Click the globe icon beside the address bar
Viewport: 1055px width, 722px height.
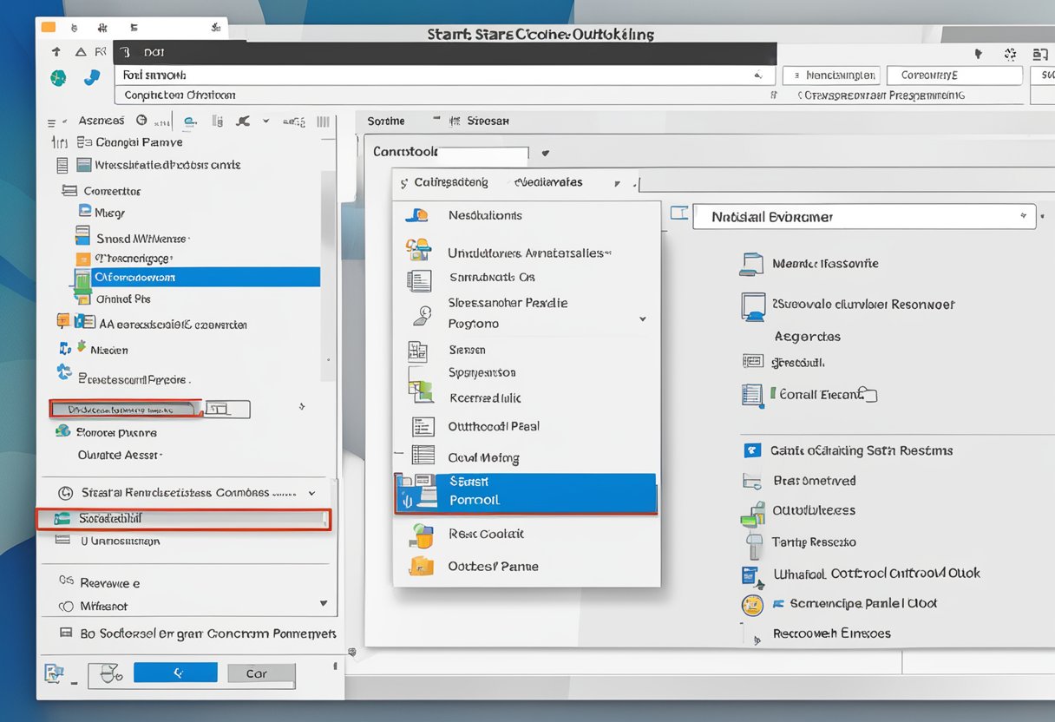(x=58, y=78)
